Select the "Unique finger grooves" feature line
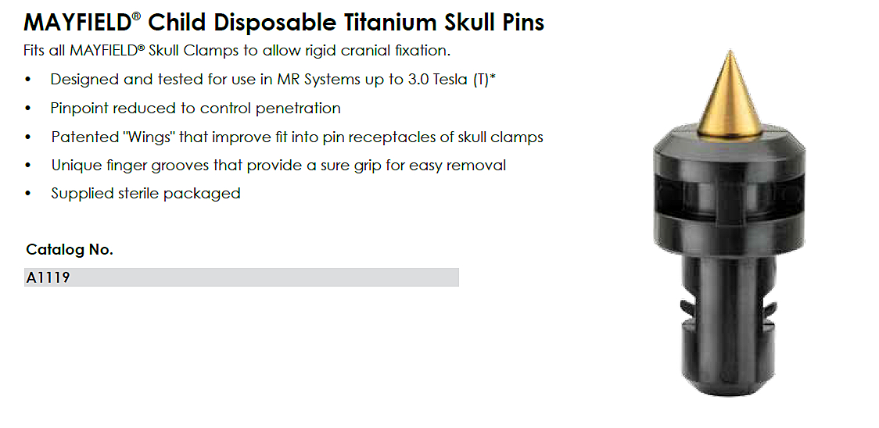 (x=278, y=166)
